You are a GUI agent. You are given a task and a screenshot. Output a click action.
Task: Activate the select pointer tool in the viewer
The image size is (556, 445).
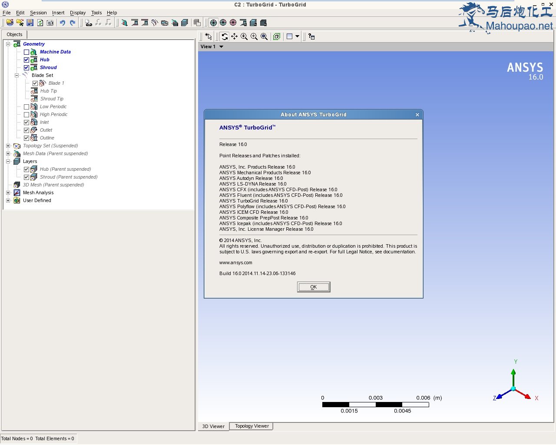pos(208,37)
